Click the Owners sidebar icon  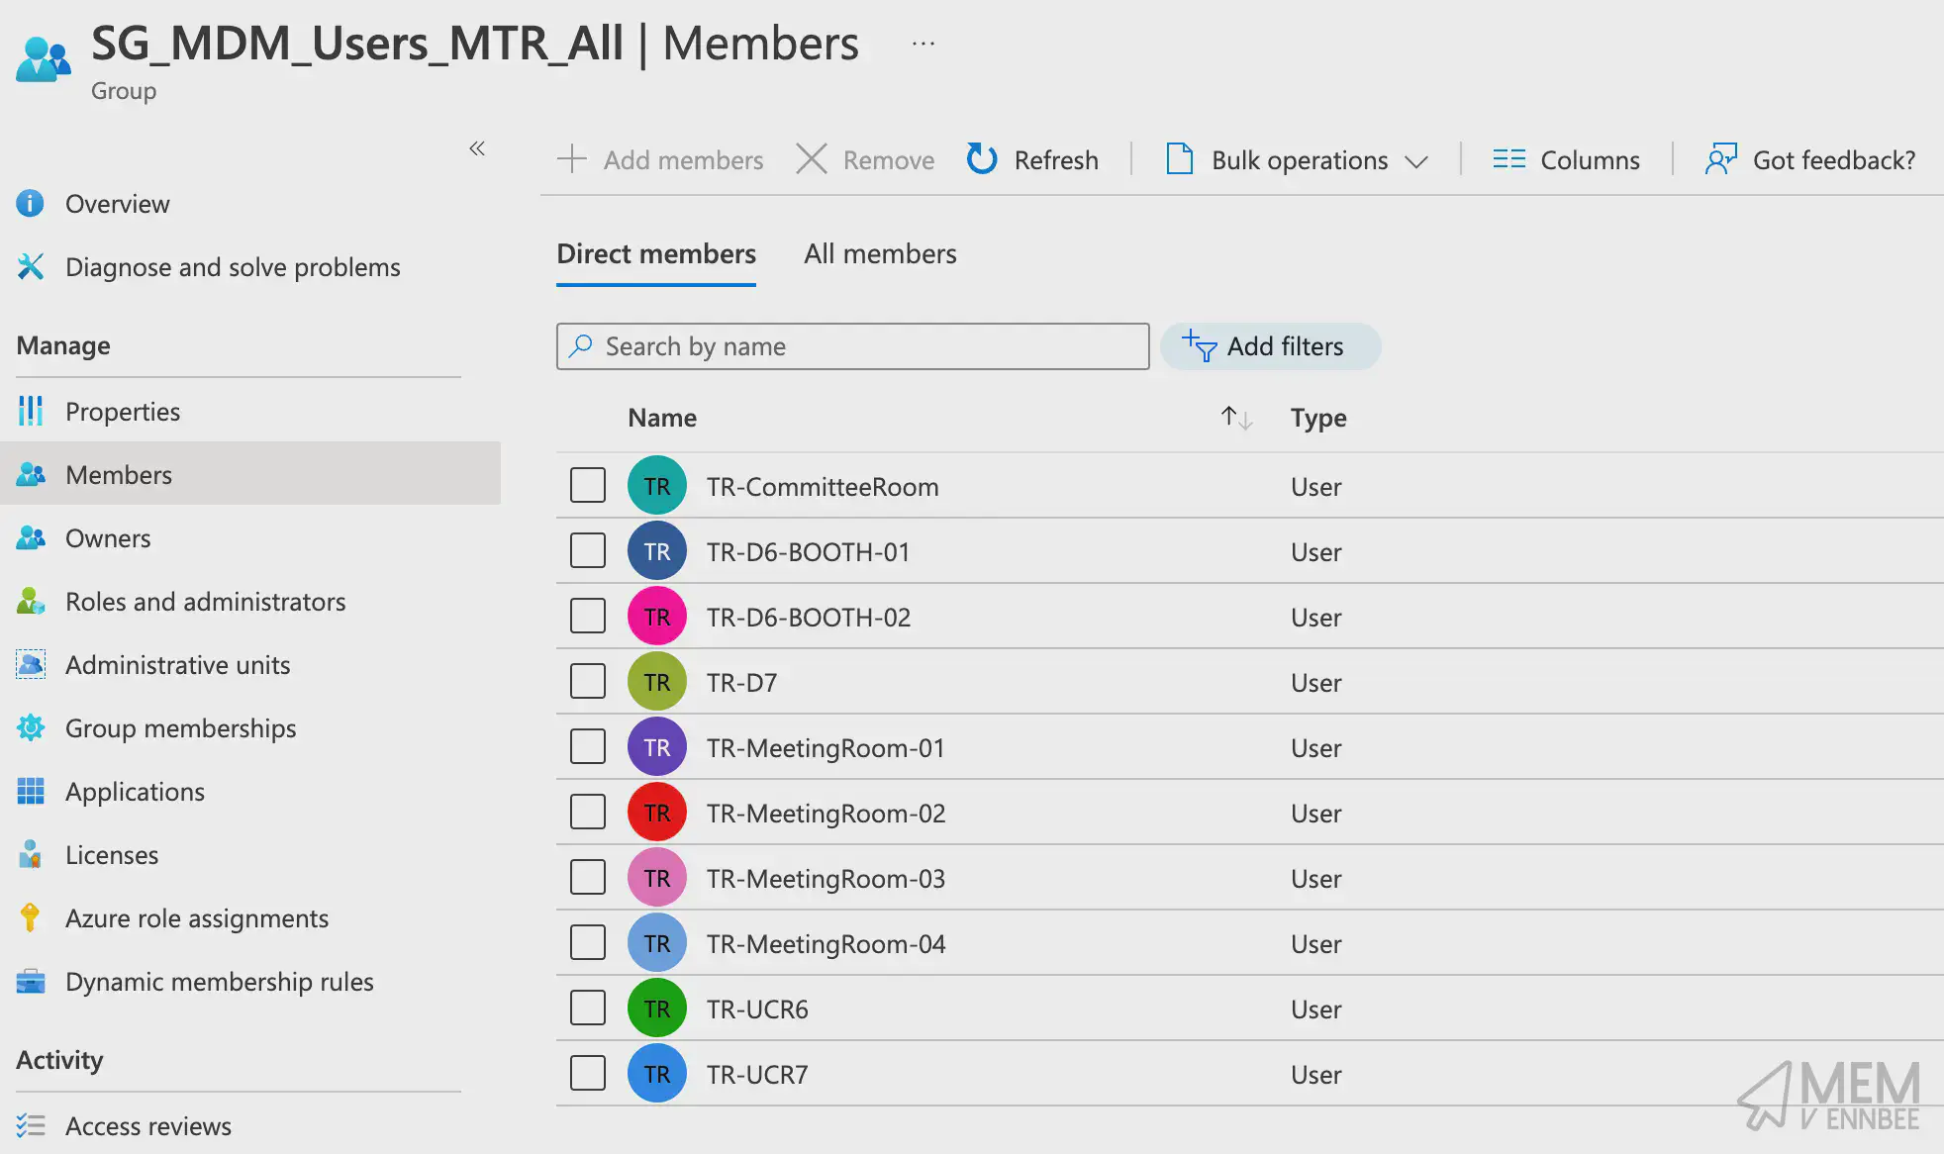(31, 537)
